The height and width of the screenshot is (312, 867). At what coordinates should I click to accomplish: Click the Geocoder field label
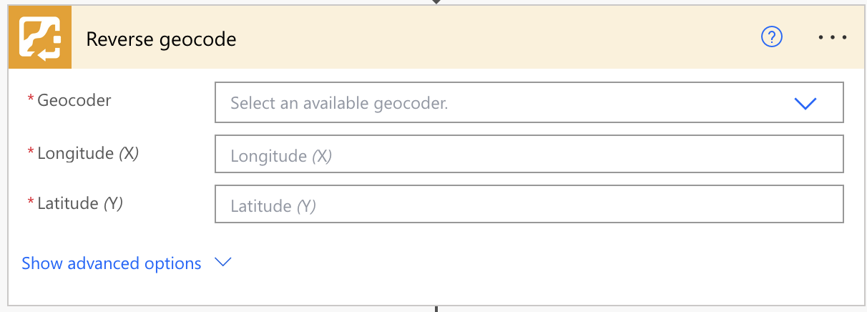[74, 100]
